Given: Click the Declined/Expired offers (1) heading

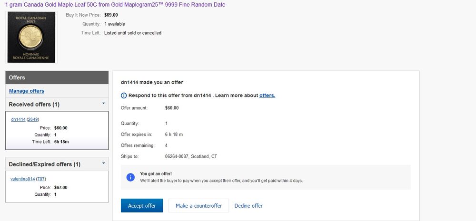Looking at the screenshot, I should 45,164.
